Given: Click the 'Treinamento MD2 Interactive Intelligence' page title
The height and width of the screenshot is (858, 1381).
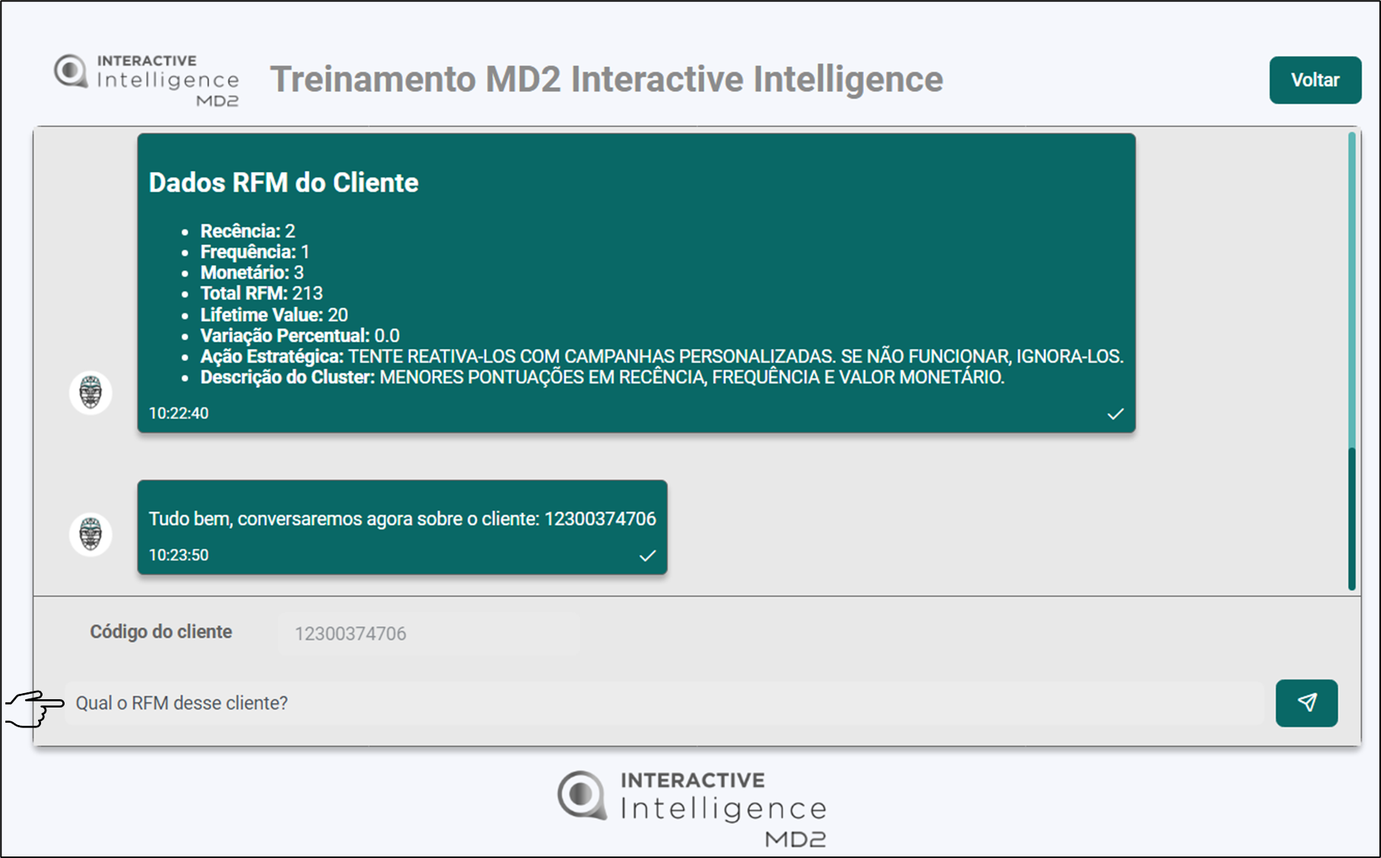Looking at the screenshot, I should [x=606, y=80].
